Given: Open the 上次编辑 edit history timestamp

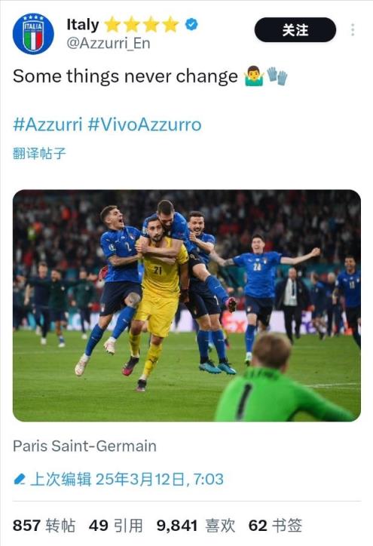Looking at the screenshot, I should (x=127, y=479).
